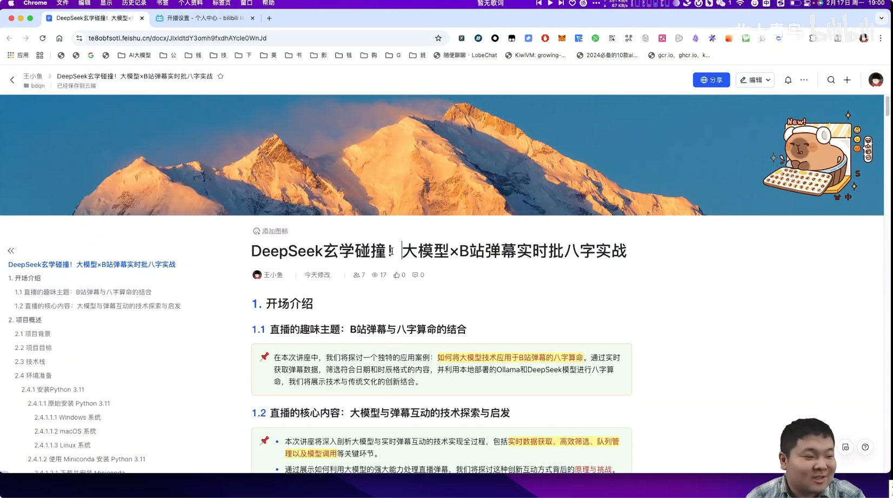The width and height of the screenshot is (893, 498).
Task: Open the comments count icon
Action: [415, 275]
